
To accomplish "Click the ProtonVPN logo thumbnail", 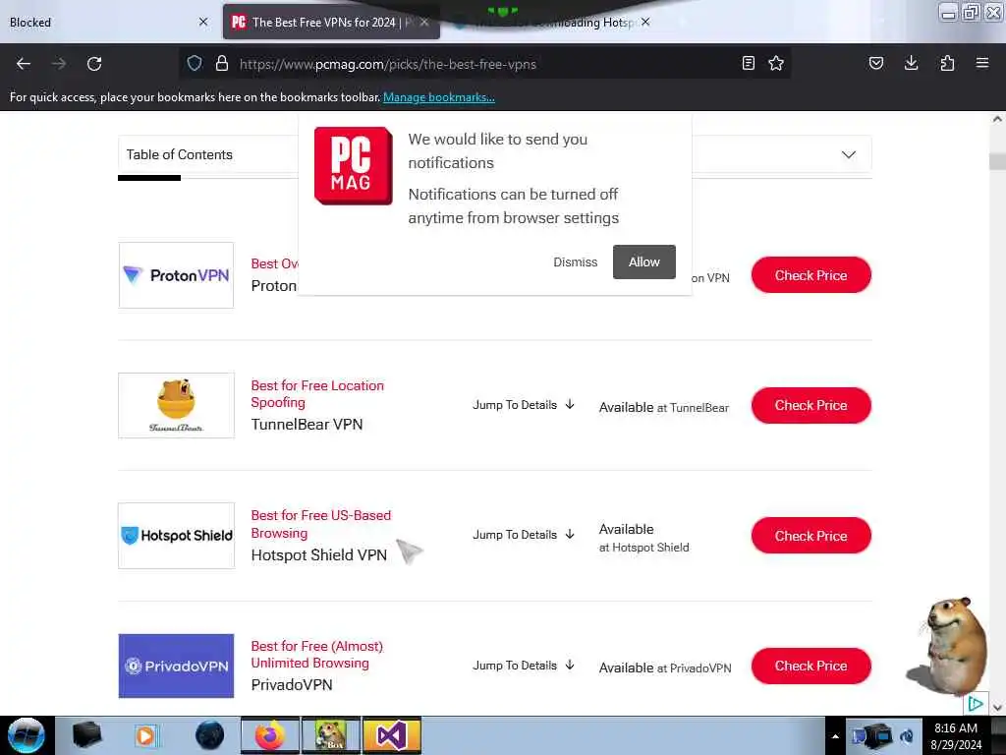I will click(177, 275).
